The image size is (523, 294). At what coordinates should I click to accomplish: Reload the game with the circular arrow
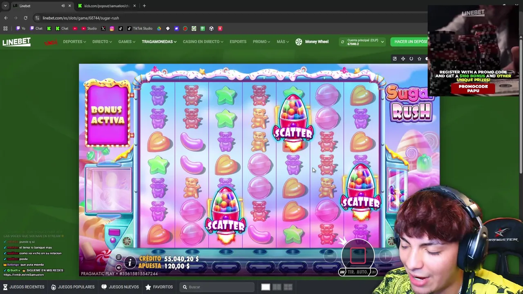pyautogui.click(x=411, y=59)
